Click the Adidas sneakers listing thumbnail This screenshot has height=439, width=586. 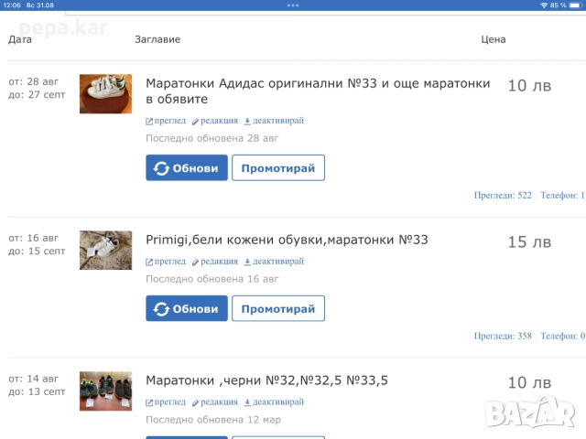pyautogui.click(x=106, y=93)
